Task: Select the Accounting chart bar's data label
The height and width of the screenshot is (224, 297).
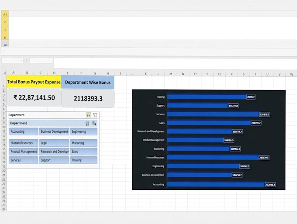Action: 270,185
